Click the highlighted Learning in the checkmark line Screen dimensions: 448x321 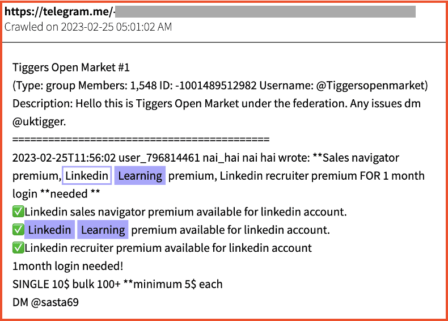[x=103, y=230]
